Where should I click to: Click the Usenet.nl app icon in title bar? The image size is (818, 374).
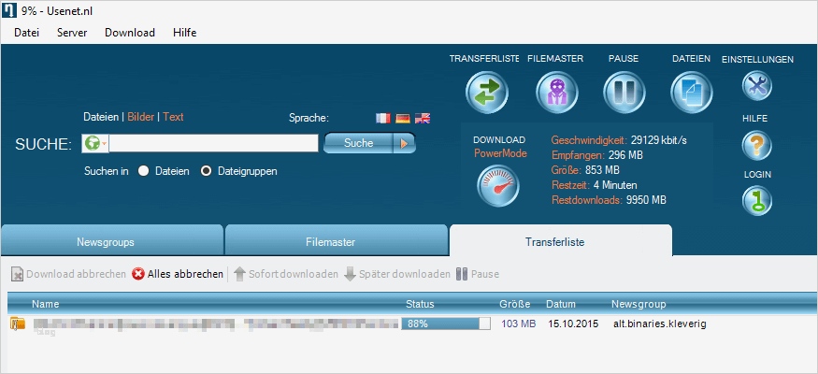(x=9, y=10)
